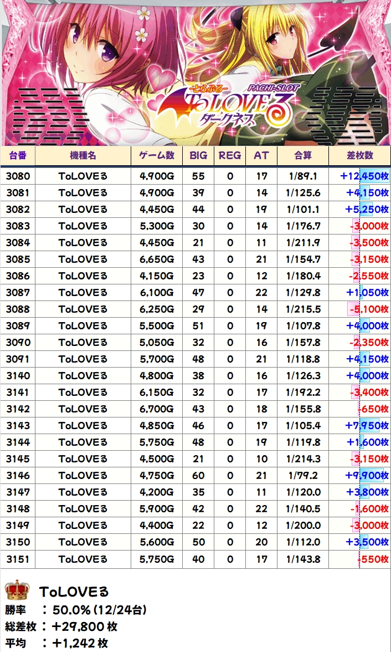Click the 1/89.1 combined rate cell
Screen dimensions: 391x652
point(302,176)
